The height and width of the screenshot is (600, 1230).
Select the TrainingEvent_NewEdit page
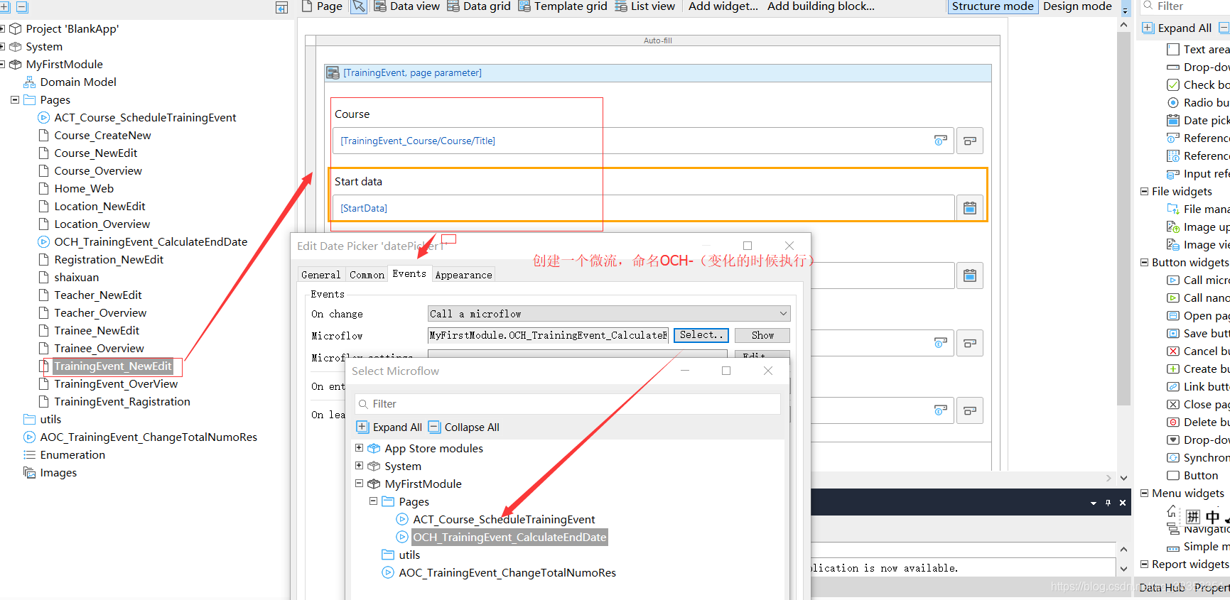click(x=113, y=366)
